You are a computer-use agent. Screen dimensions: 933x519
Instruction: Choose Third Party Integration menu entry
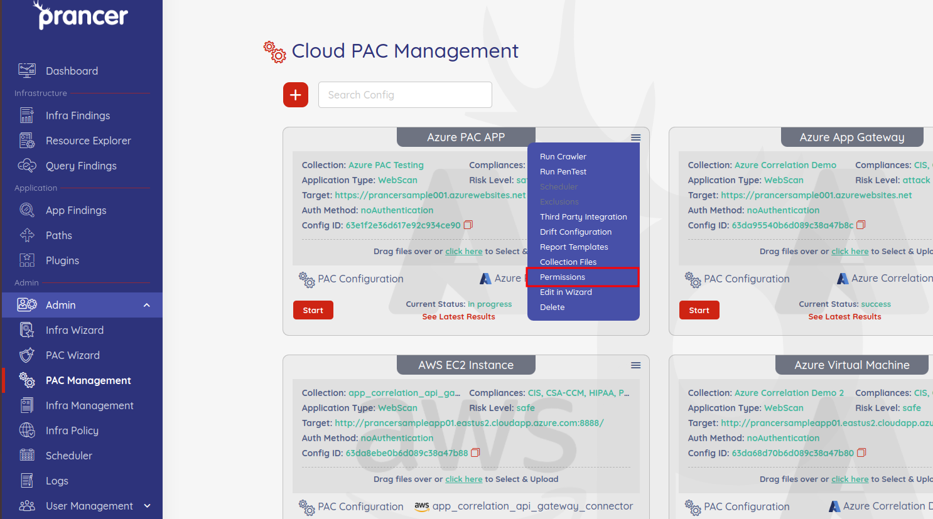pyautogui.click(x=583, y=217)
